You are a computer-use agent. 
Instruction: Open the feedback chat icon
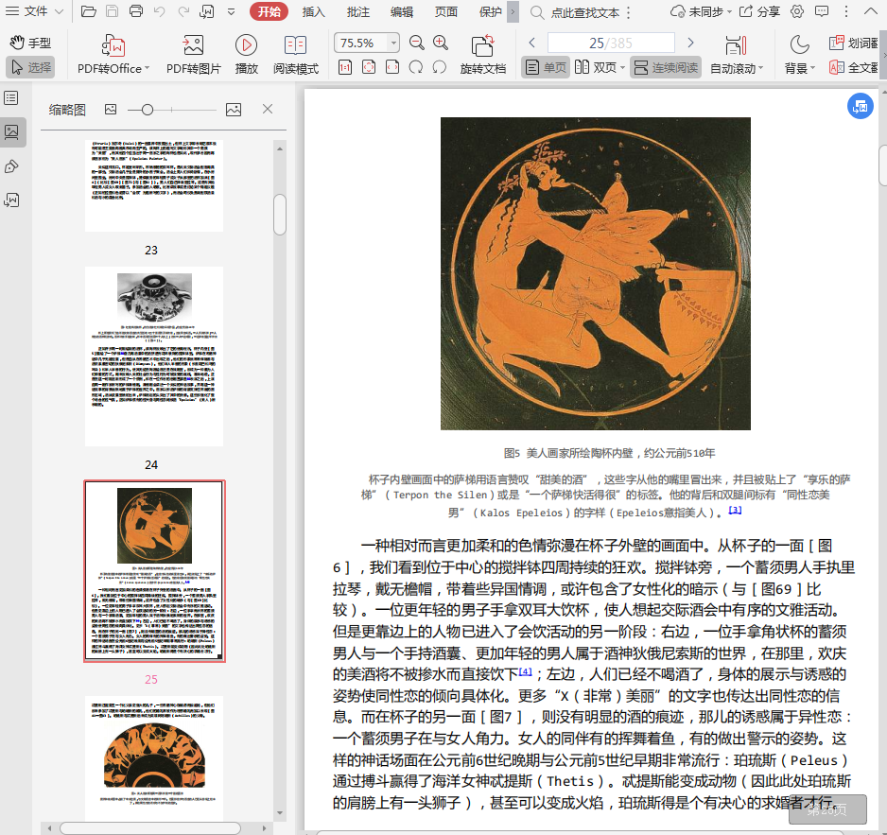(822, 11)
